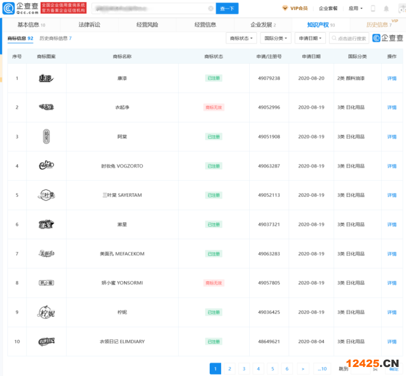Open 详情 link for 衣起净 trademark
Viewport: 406px width, 376px height.
point(391,107)
